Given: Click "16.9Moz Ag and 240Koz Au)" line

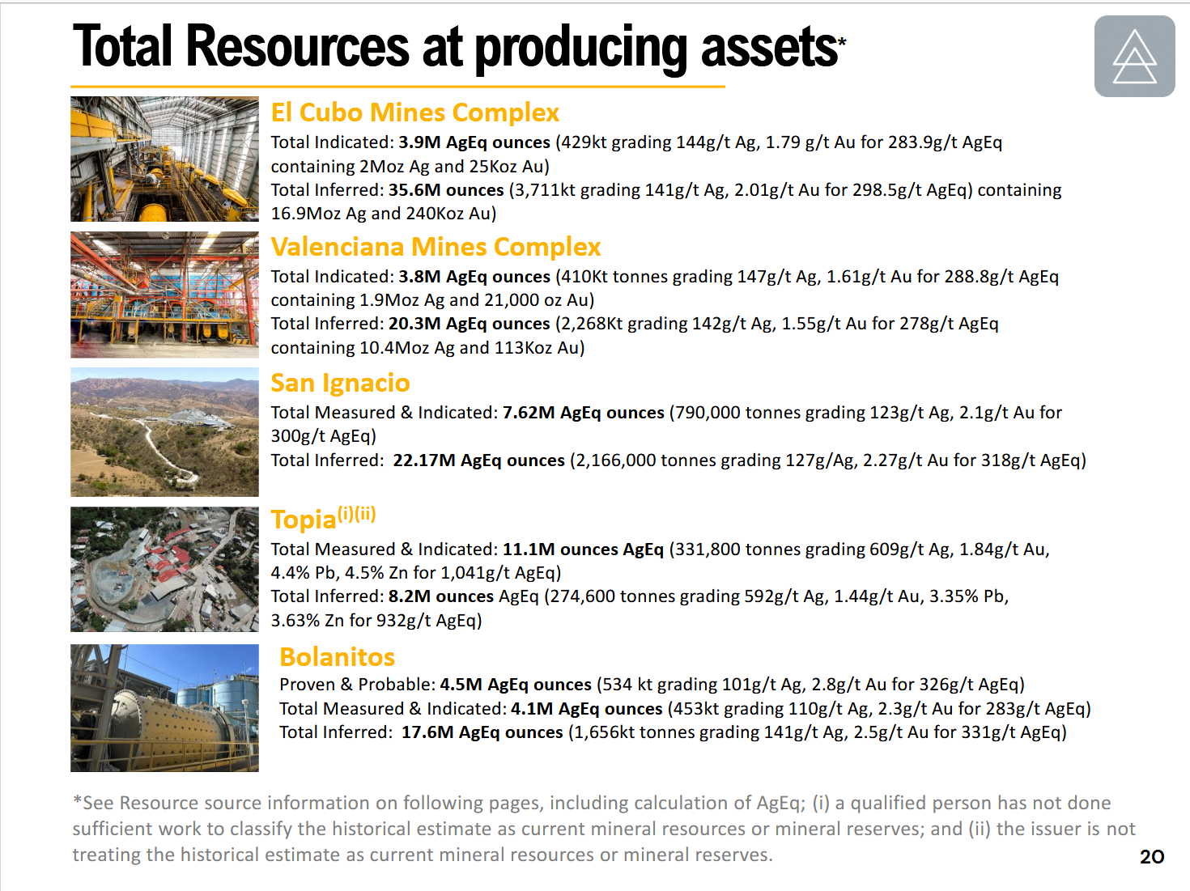Looking at the screenshot, I should point(384,214).
